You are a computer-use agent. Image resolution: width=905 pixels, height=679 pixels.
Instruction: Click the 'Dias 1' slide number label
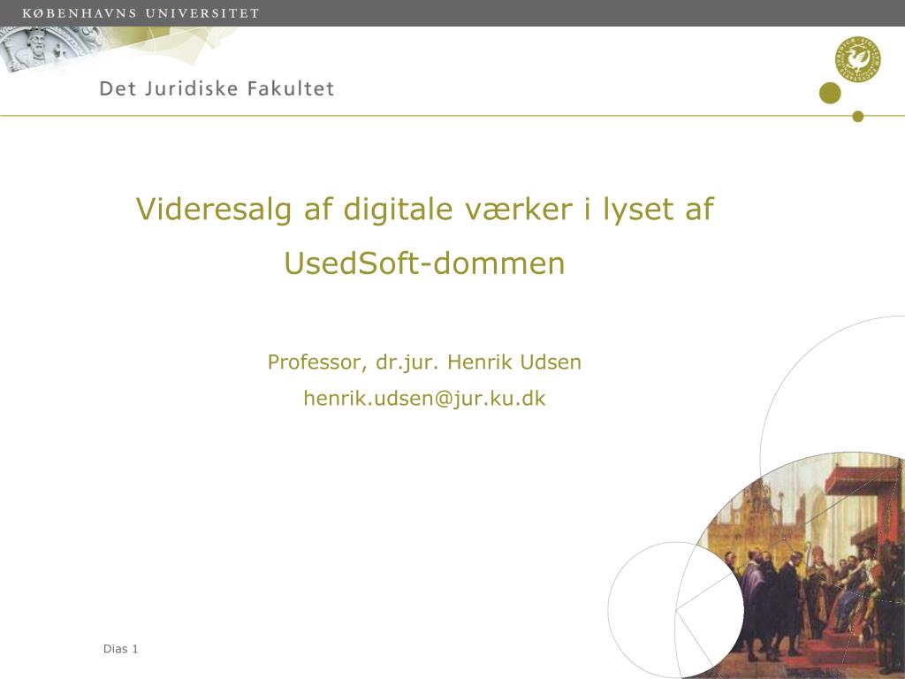coord(120,648)
